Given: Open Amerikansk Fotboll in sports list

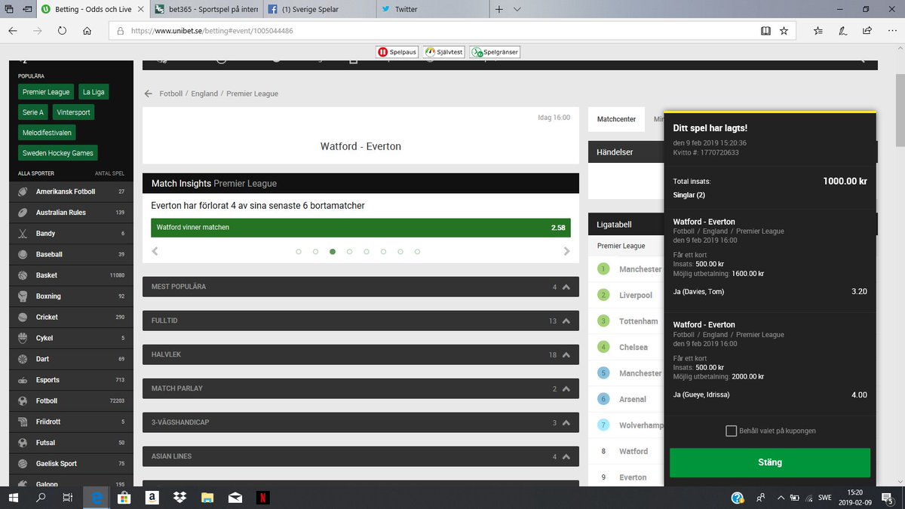Looking at the screenshot, I should click(x=71, y=192).
